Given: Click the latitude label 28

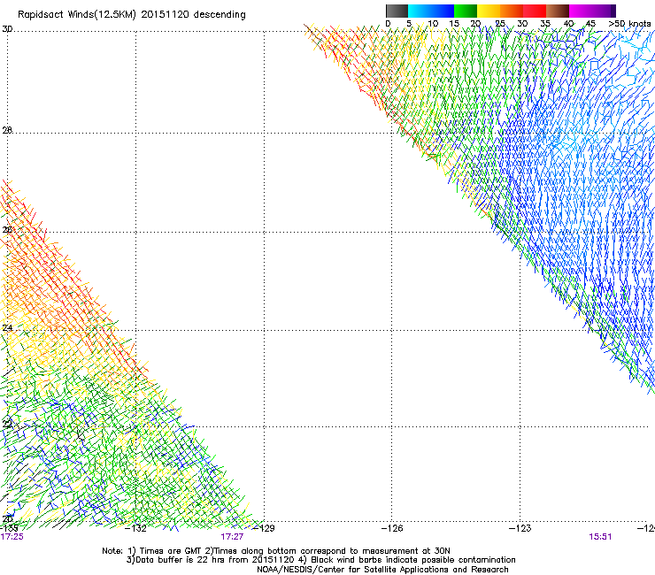Looking at the screenshot, I should point(7,130).
